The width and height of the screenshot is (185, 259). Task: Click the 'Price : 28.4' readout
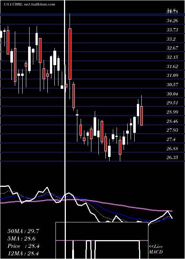(x=23, y=246)
